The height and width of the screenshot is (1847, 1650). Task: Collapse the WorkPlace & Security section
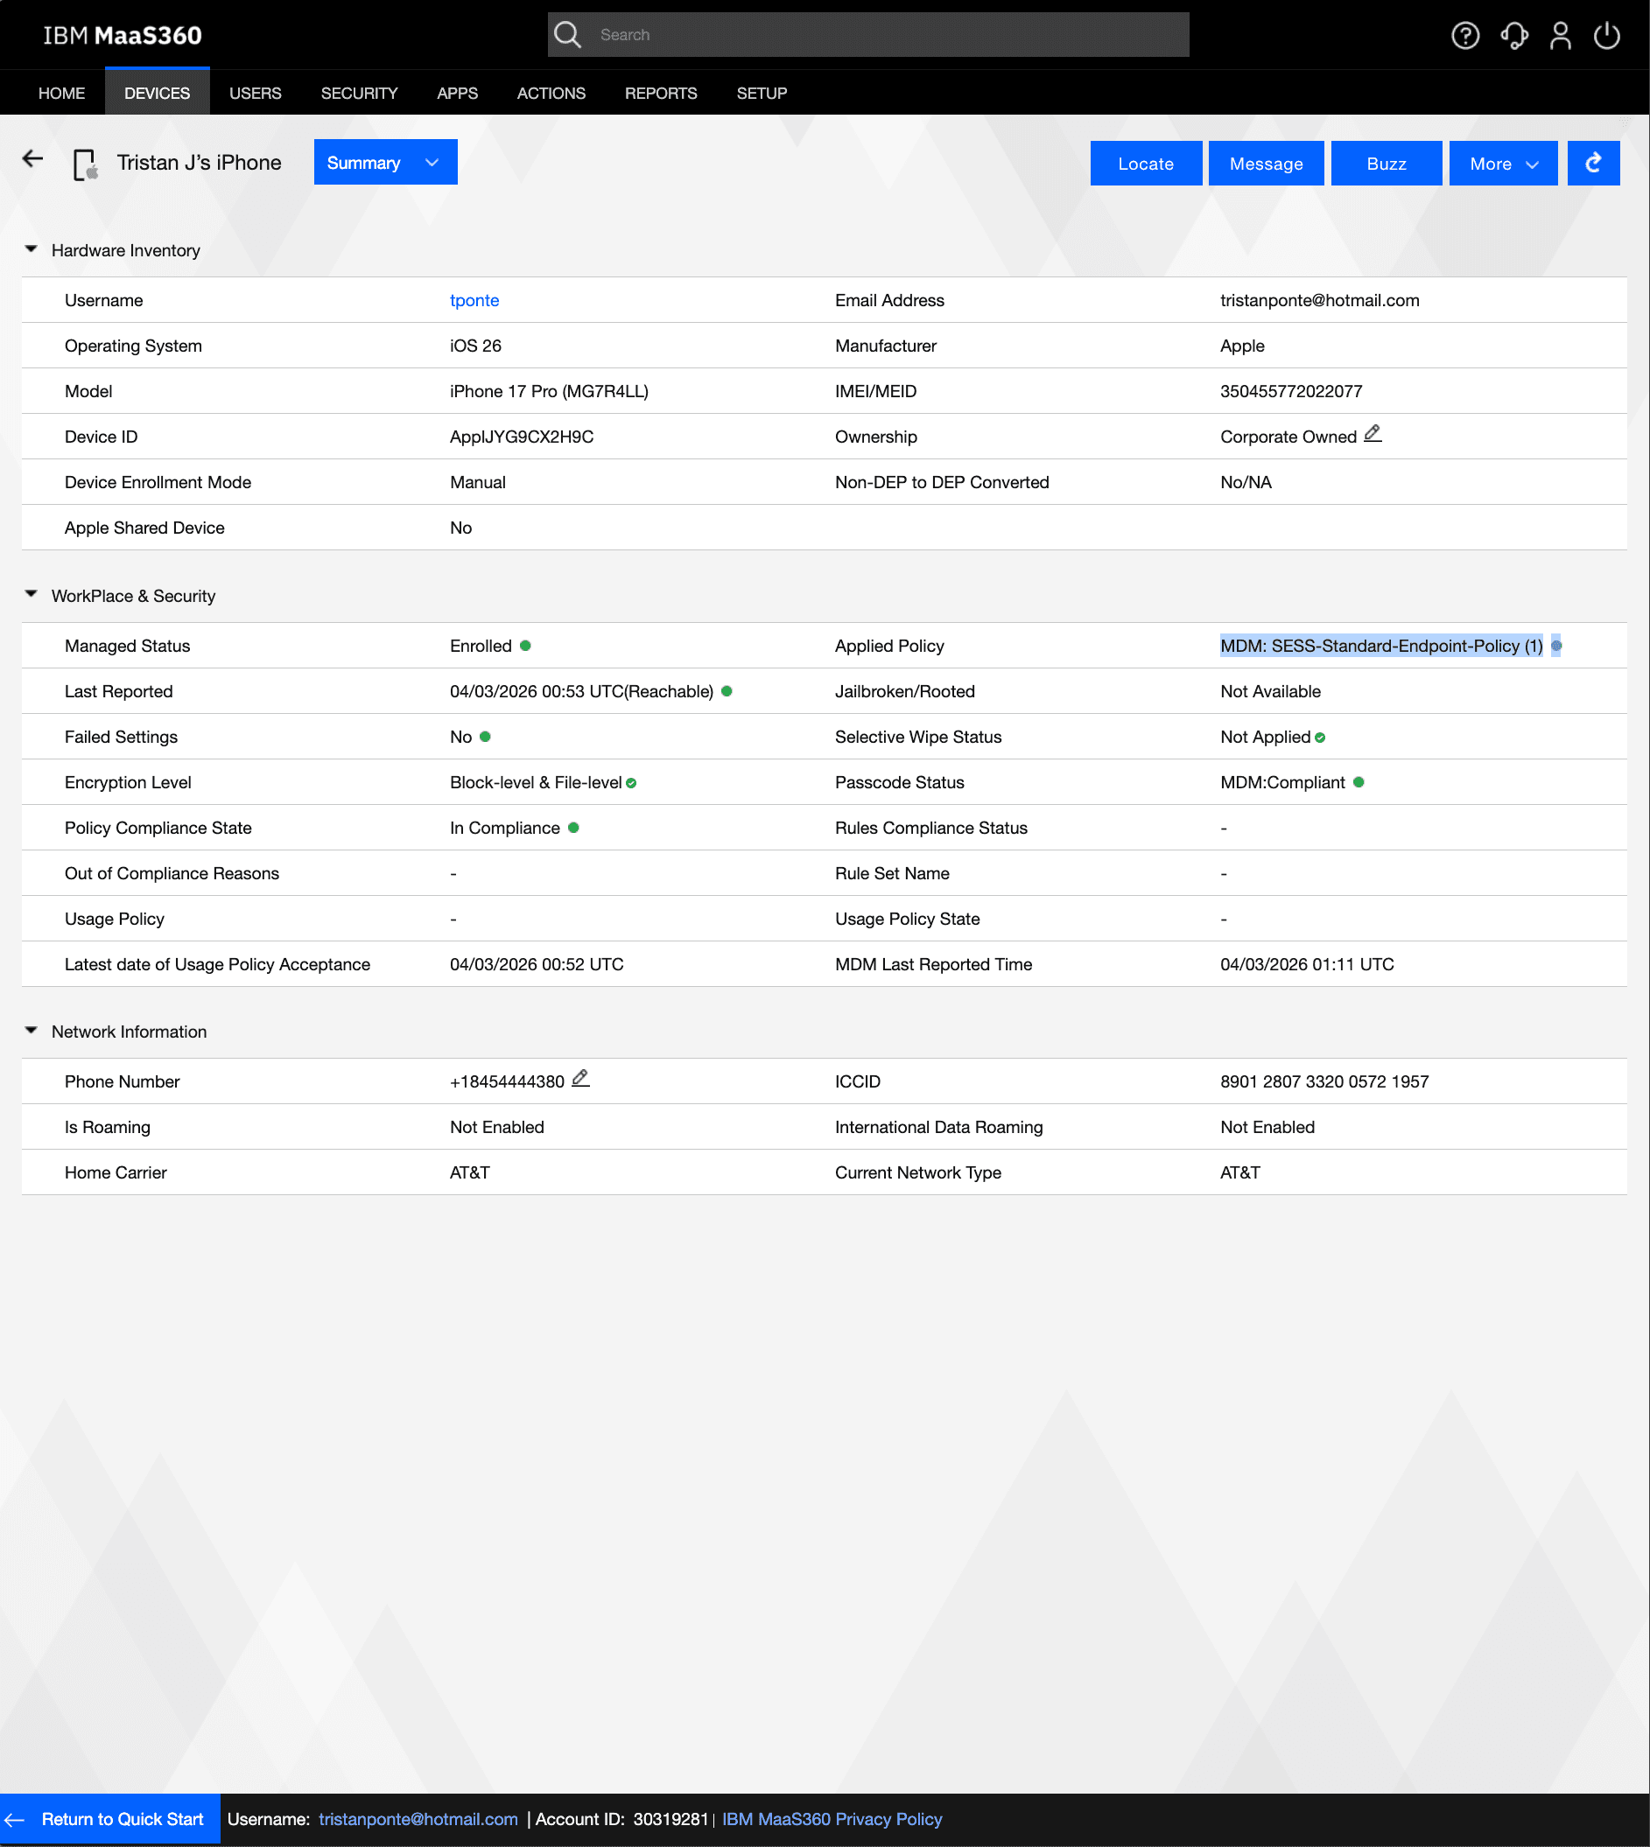[31, 594]
